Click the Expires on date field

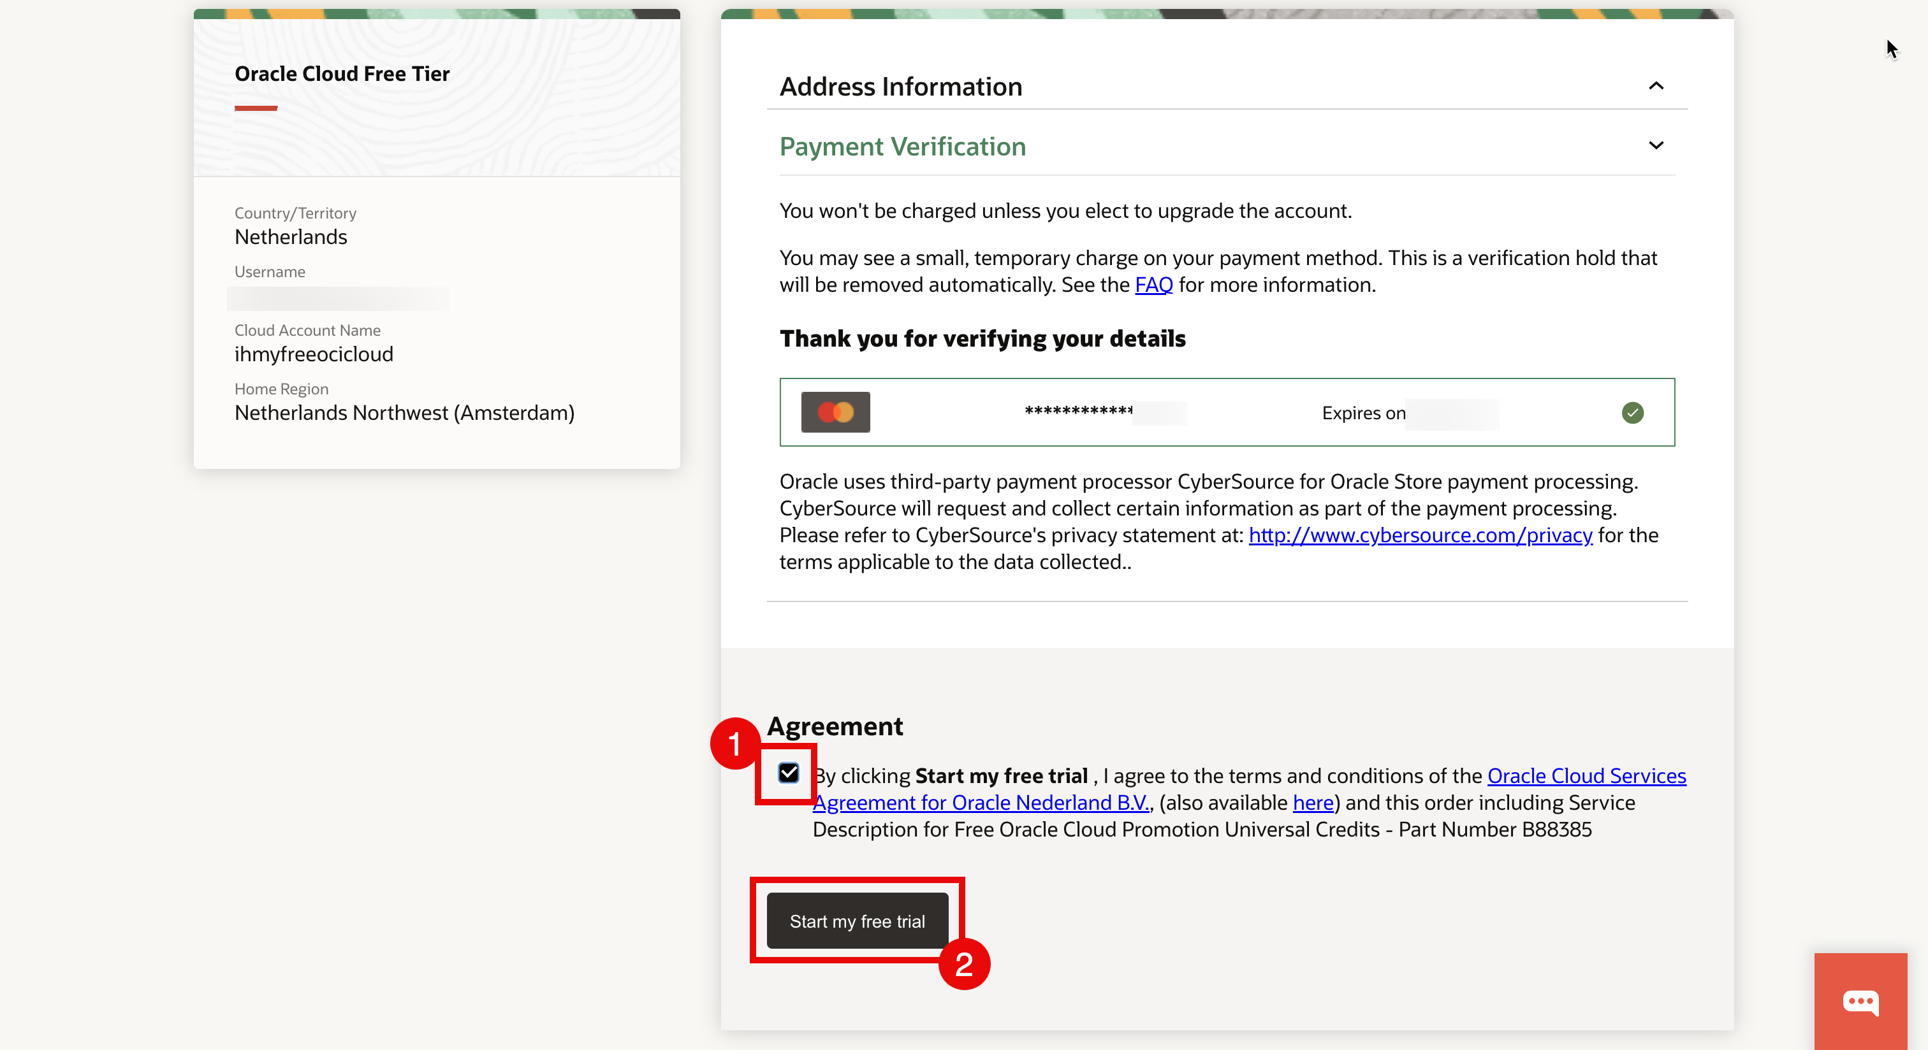[x=1450, y=414]
